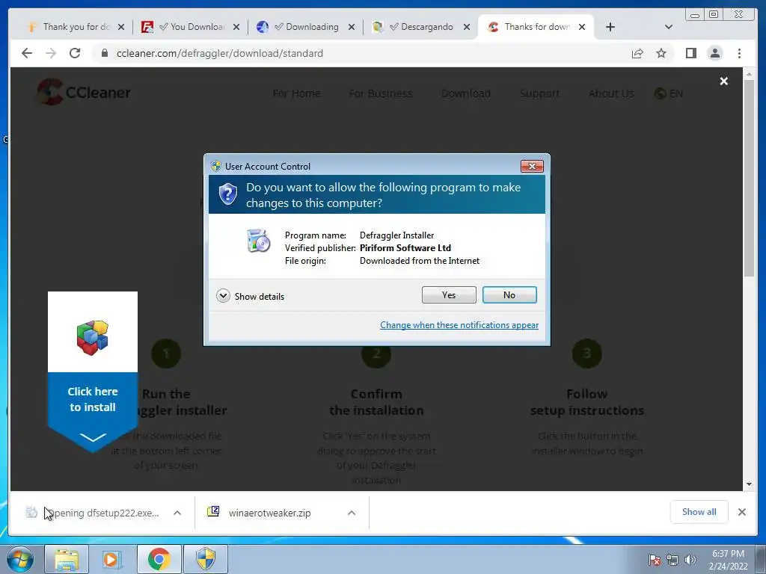Reload the current page
Screen dimensions: 766x574
(x=75, y=53)
